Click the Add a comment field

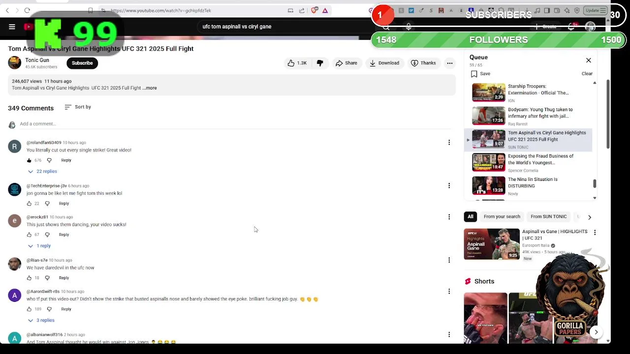coord(236,124)
